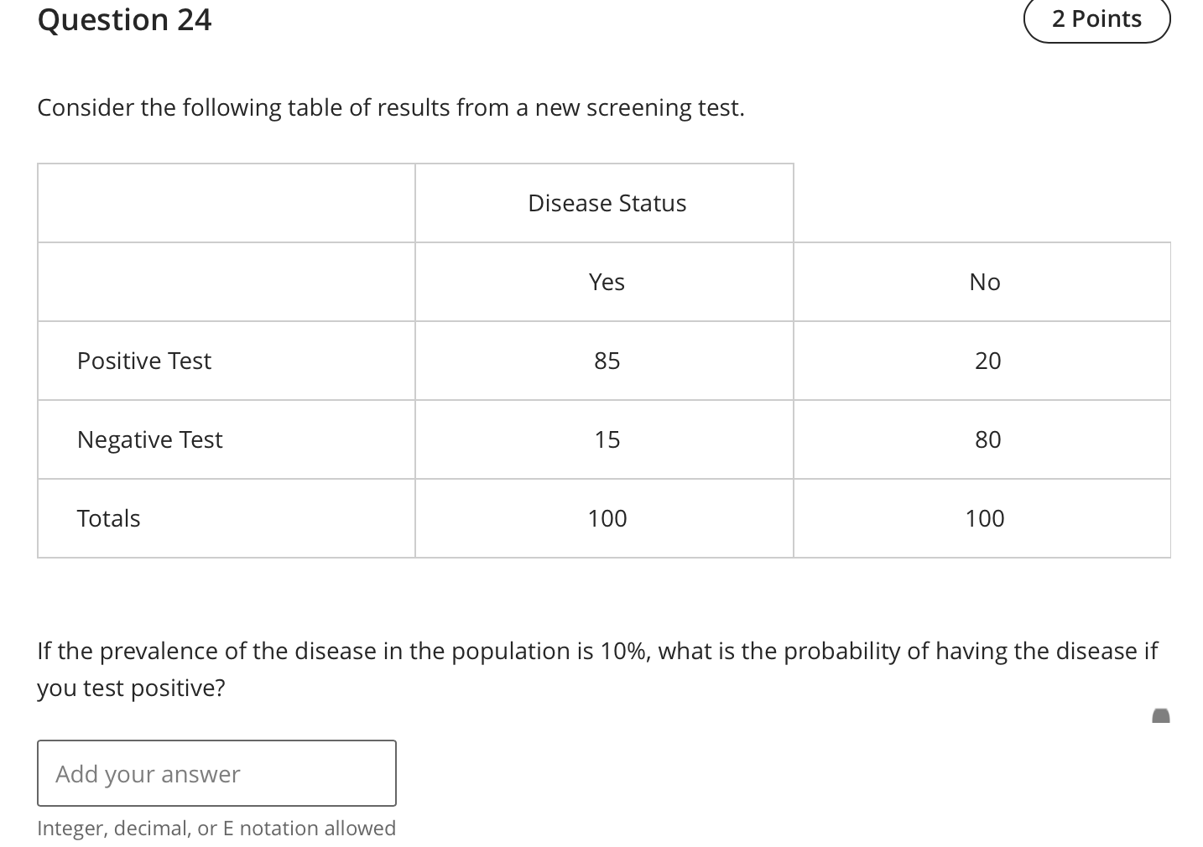Select the cell containing 15

click(x=606, y=439)
